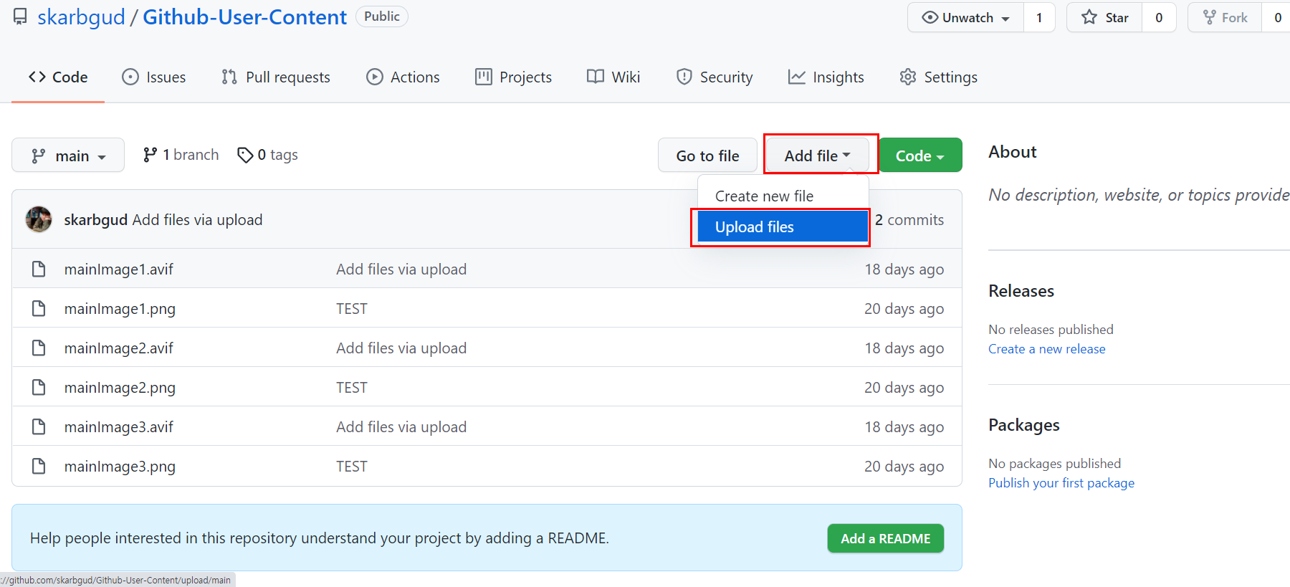Image resolution: width=1290 pixels, height=587 pixels.
Task: Open the Settings tab
Action: (939, 77)
